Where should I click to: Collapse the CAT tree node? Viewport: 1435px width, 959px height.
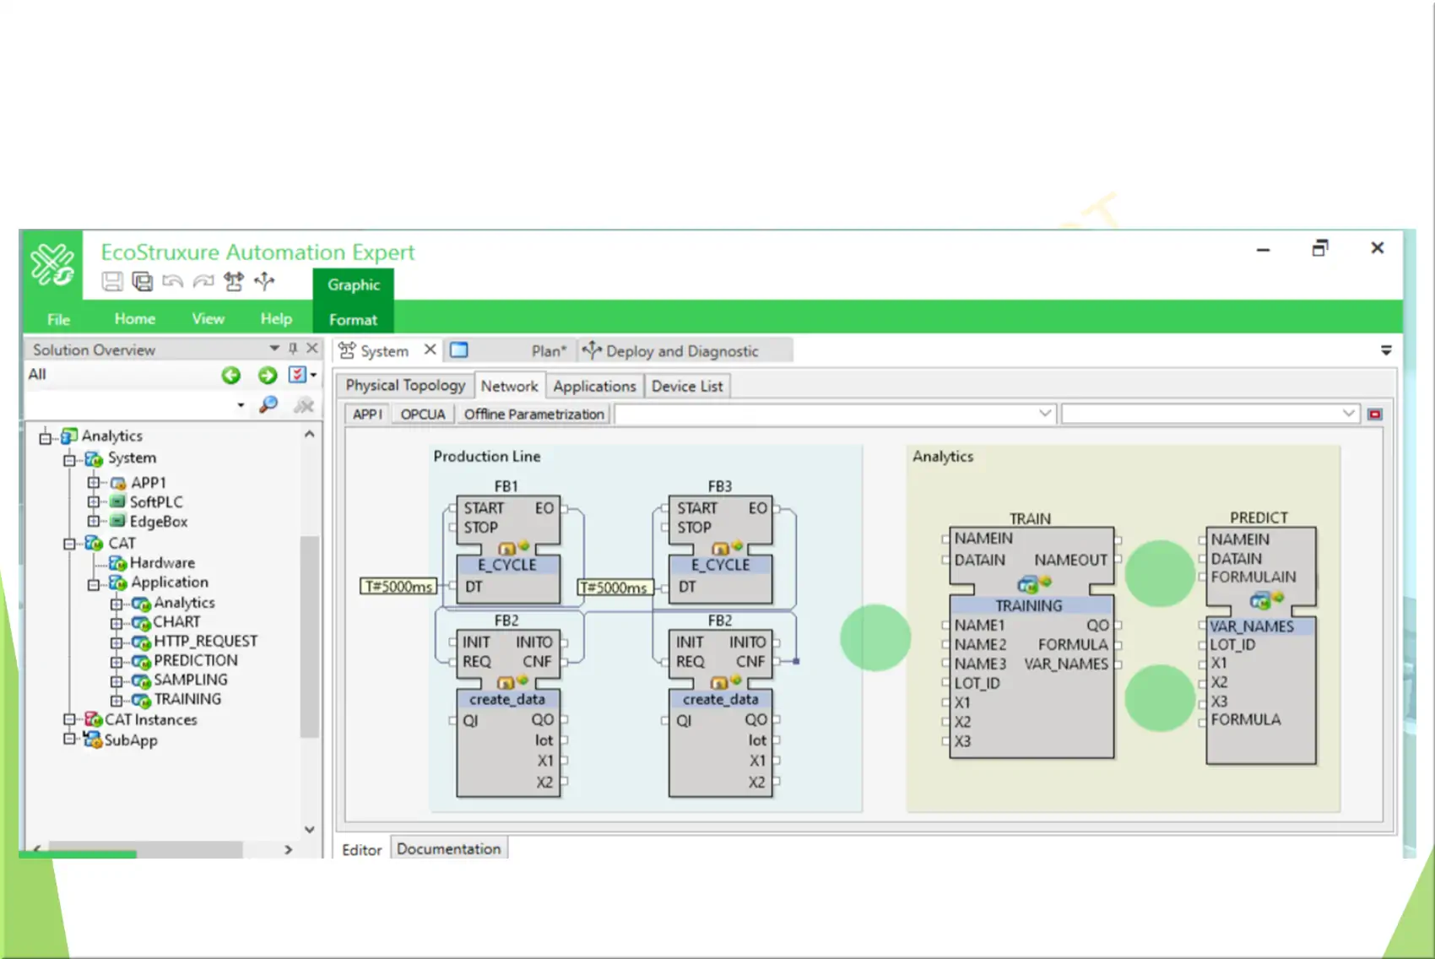(x=69, y=544)
